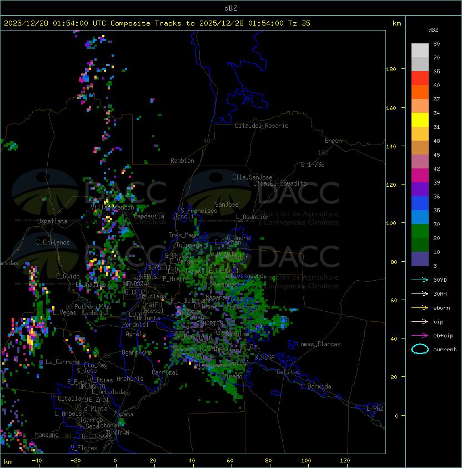Click the white 30HM arrow in legend
The image size is (462, 468).
[420, 293]
